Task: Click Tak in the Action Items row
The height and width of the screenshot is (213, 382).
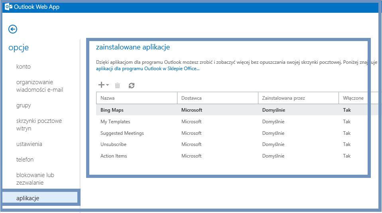Action: pyautogui.click(x=347, y=156)
